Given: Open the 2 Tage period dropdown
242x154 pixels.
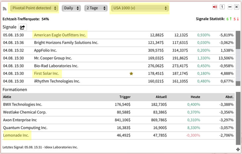Looking at the screenshot, I should [x=96, y=8].
